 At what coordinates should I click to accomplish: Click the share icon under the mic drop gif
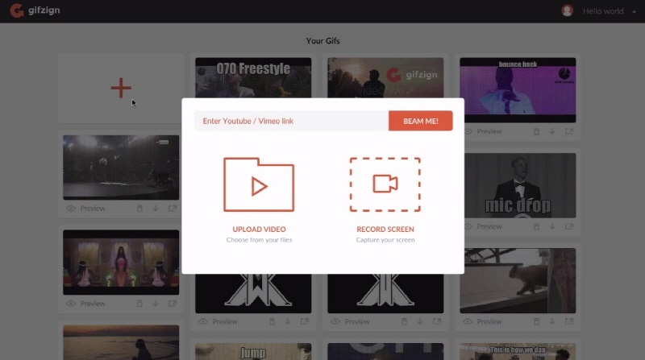(x=569, y=226)
